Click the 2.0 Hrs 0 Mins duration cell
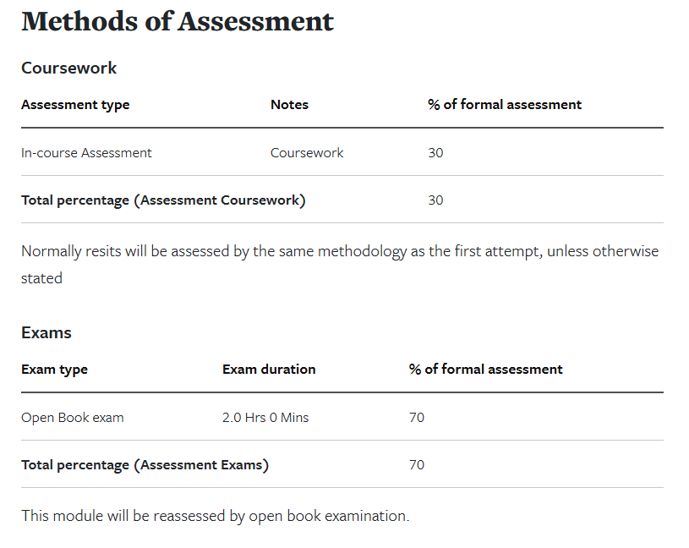Viewport: 689px width, 548px height. [x=265, y=418]
